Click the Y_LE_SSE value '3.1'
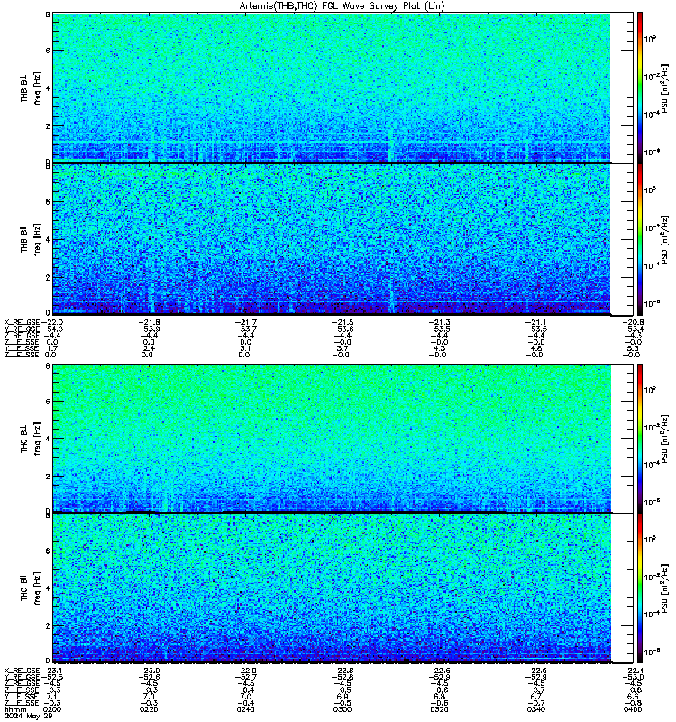This screenshot has width=676, height=722. coord(246,348)
